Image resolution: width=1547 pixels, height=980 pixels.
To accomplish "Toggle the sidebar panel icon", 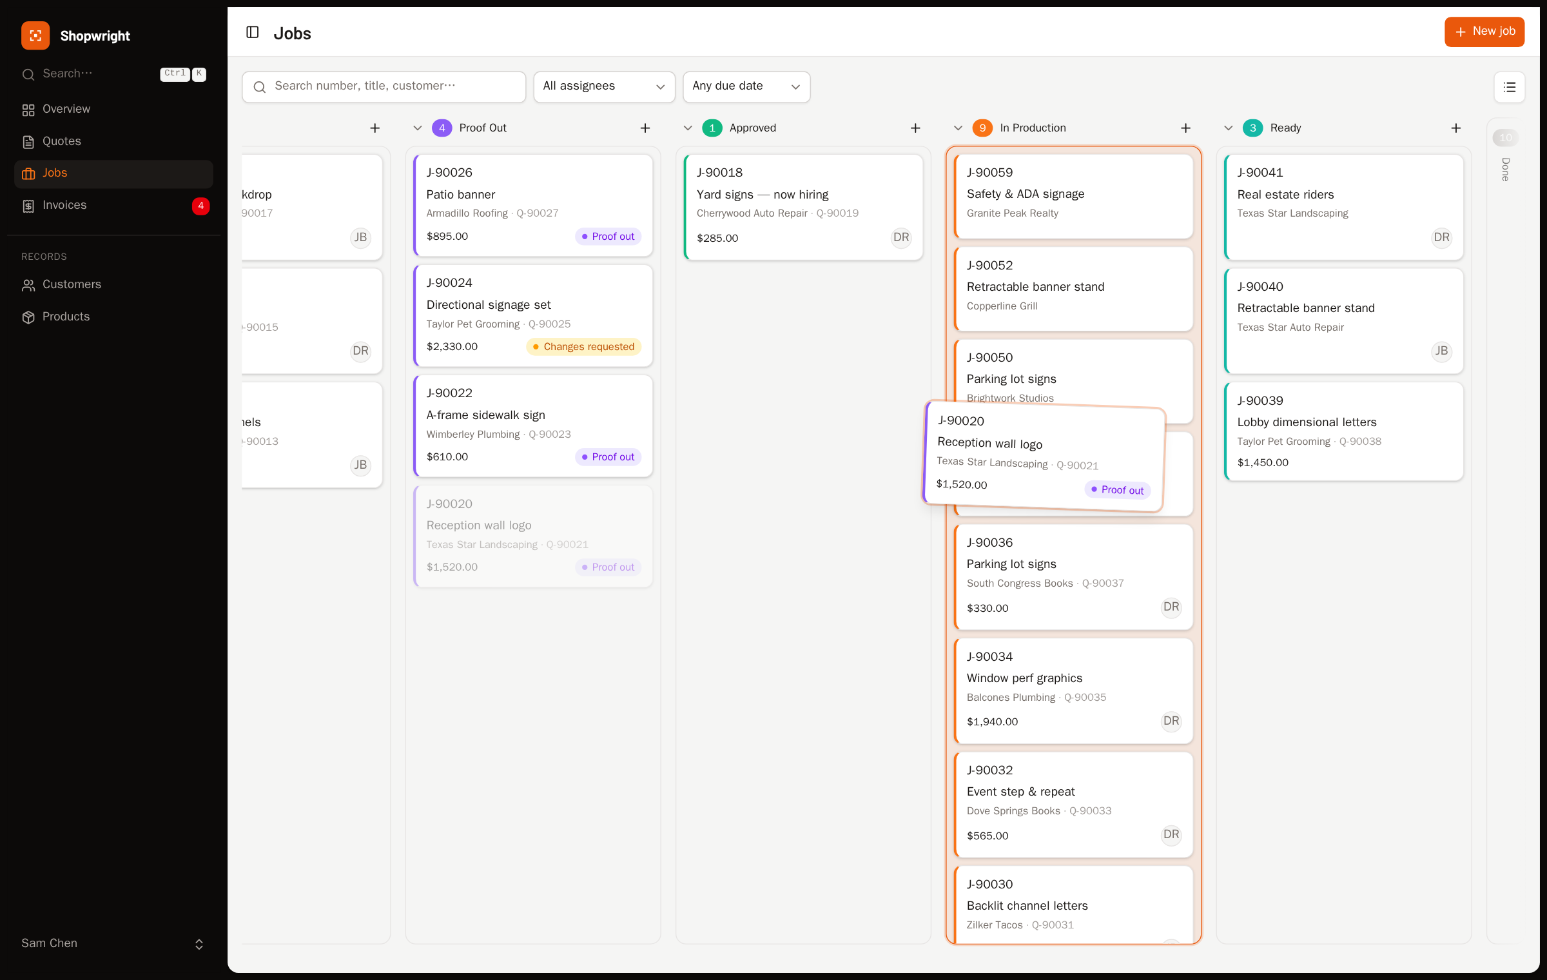I will [x=253, y=32].
